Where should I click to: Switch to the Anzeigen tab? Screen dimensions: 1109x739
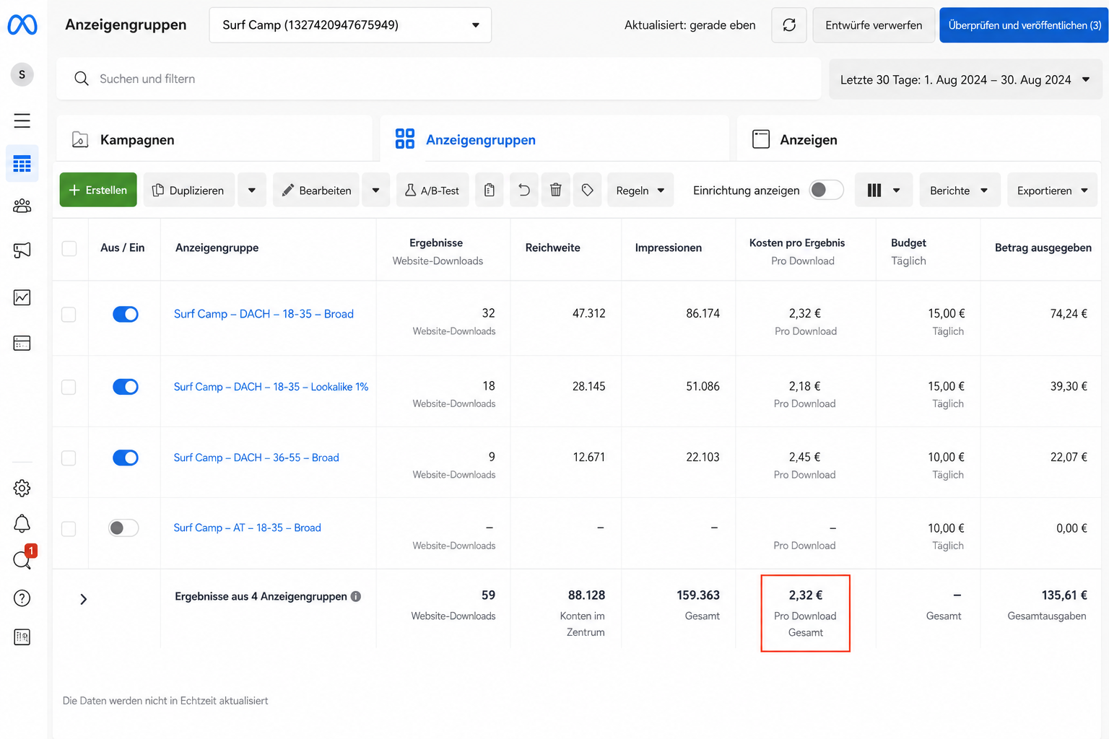918,139
